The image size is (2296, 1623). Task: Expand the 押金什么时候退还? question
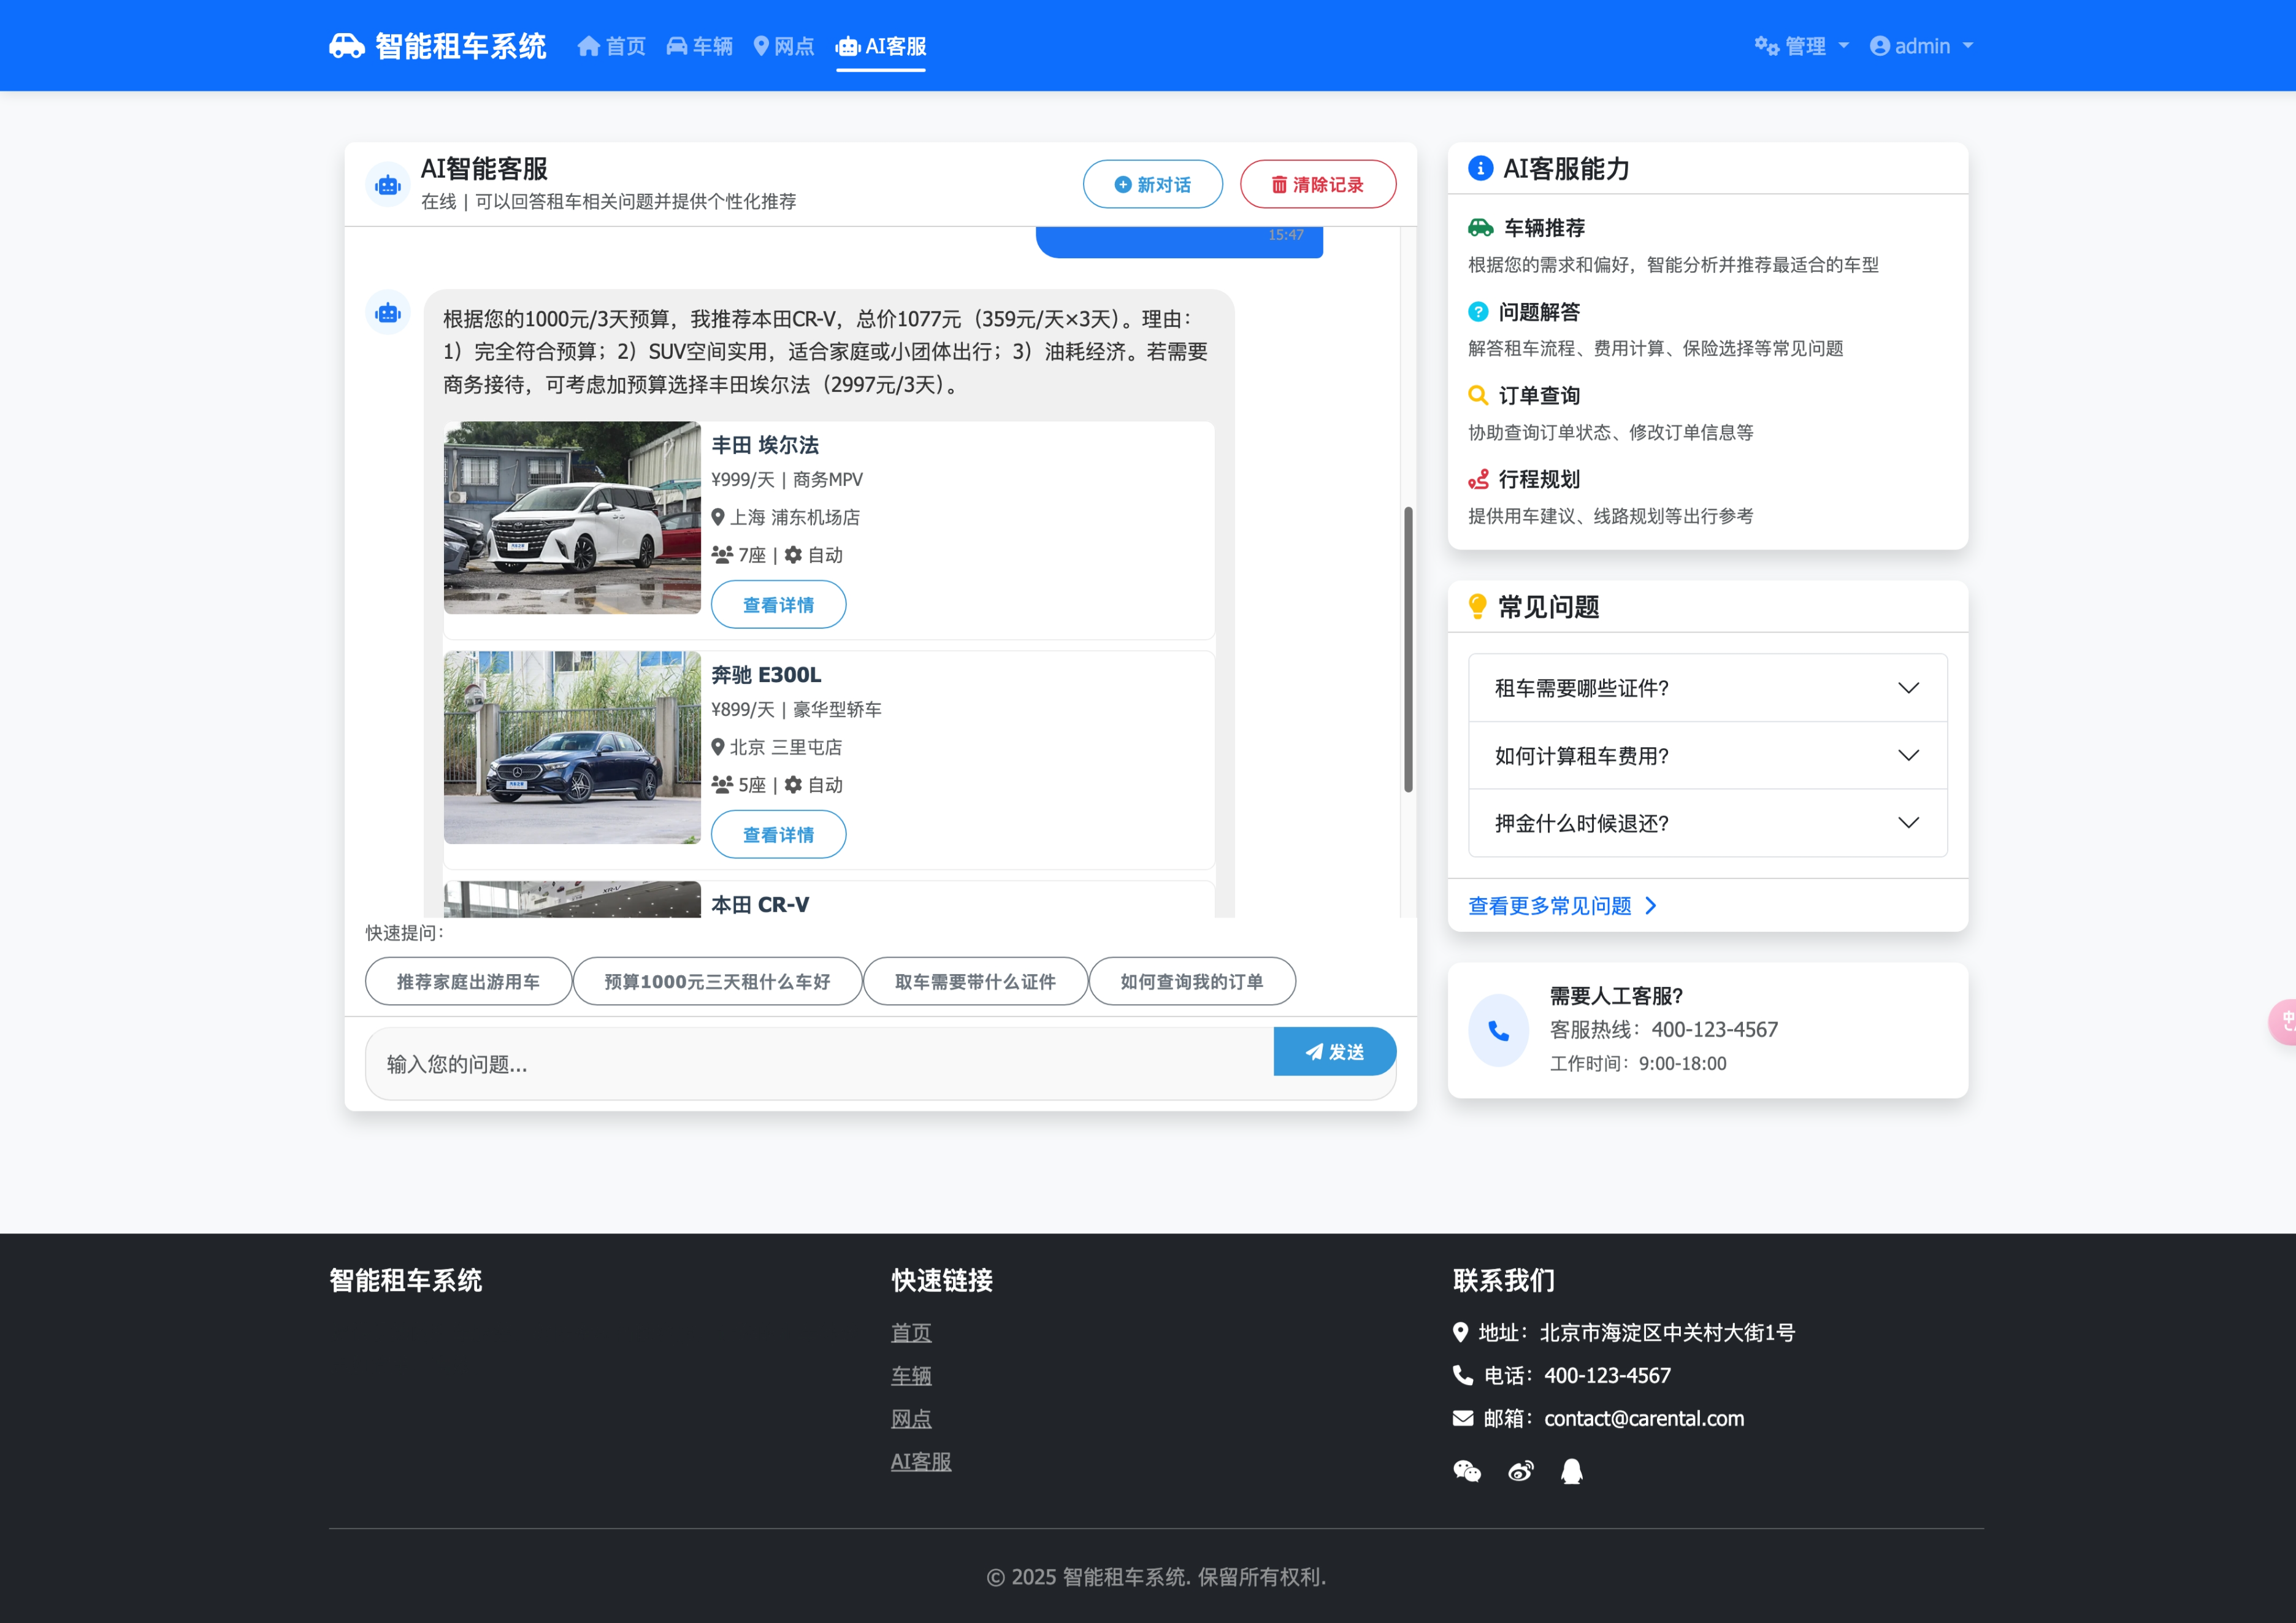[1707, 823]
